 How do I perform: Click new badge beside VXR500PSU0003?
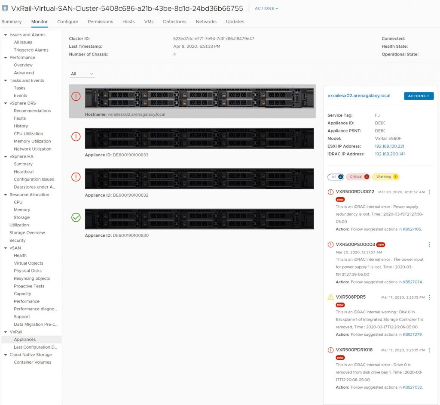(x=381, y=244)
